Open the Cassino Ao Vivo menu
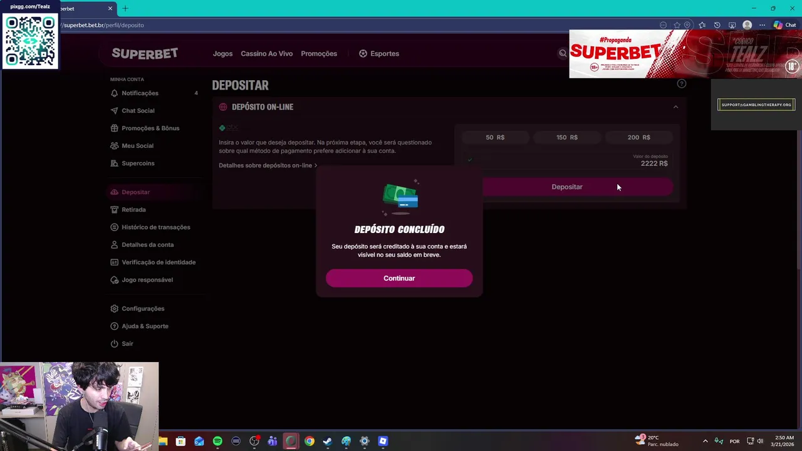Viewport: 802px width, 451px height. [x=266, y=54]
